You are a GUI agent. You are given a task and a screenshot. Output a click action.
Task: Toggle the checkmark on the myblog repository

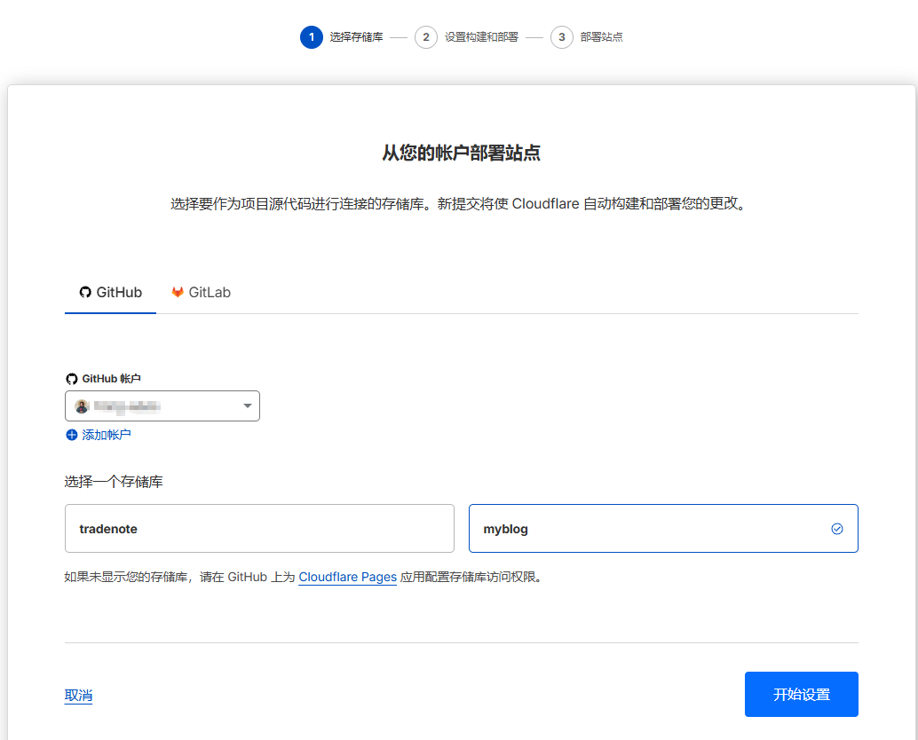pyautogui.click(x=836, y=529)
